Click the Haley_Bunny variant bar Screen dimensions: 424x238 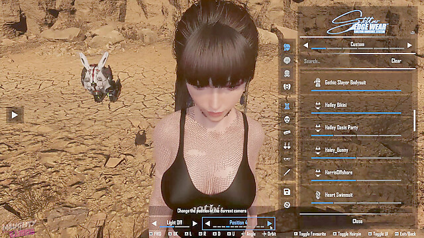tap(356, 158)
